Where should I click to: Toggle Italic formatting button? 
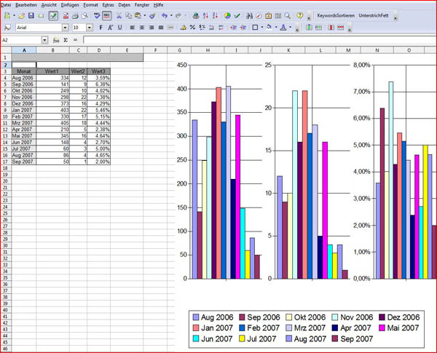pos(109,28)
